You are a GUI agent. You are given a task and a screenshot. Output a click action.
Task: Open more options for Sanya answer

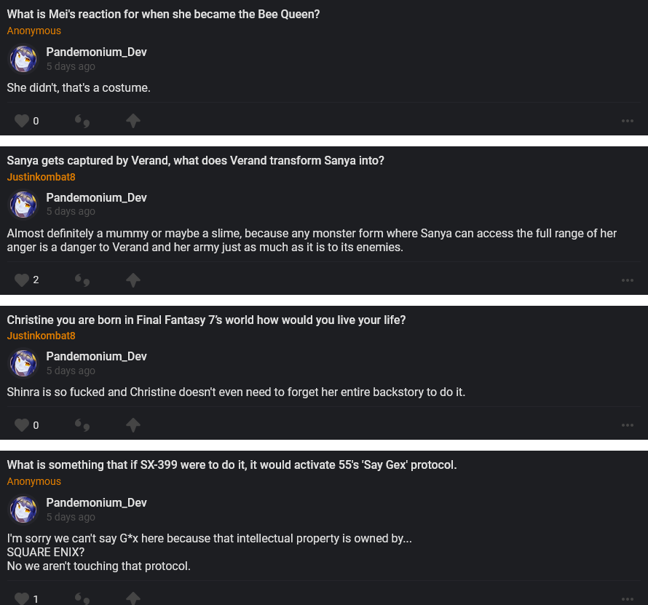pos(628,280)
